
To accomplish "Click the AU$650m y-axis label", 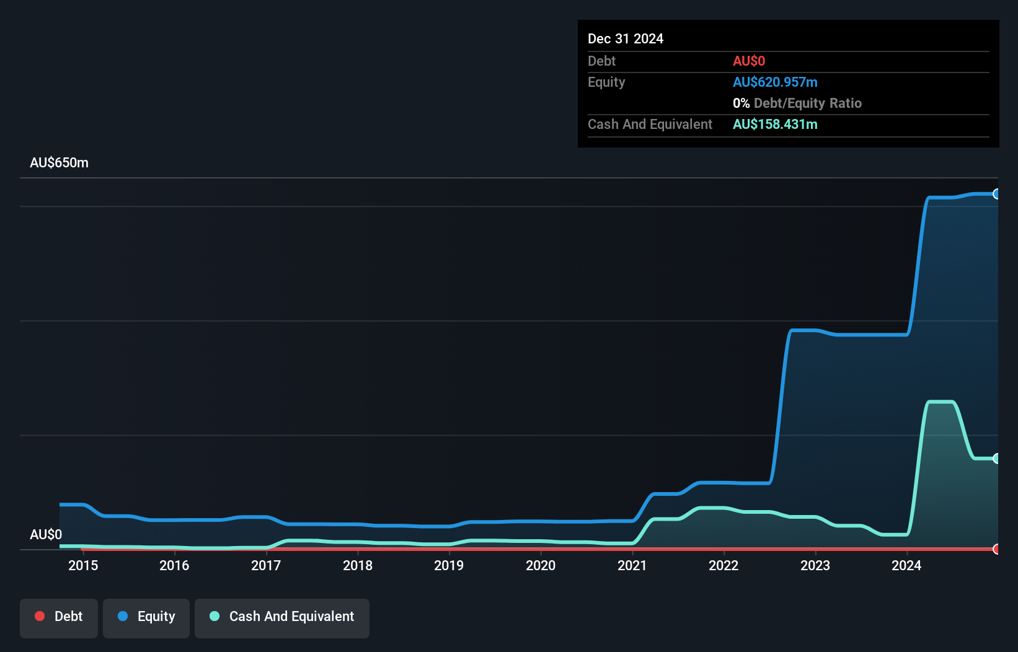I will click(60, 163).
